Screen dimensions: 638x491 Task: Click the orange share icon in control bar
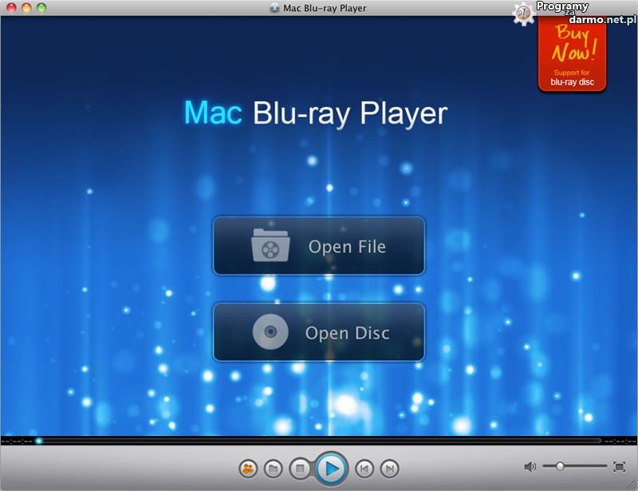click(x=248, y=469)
